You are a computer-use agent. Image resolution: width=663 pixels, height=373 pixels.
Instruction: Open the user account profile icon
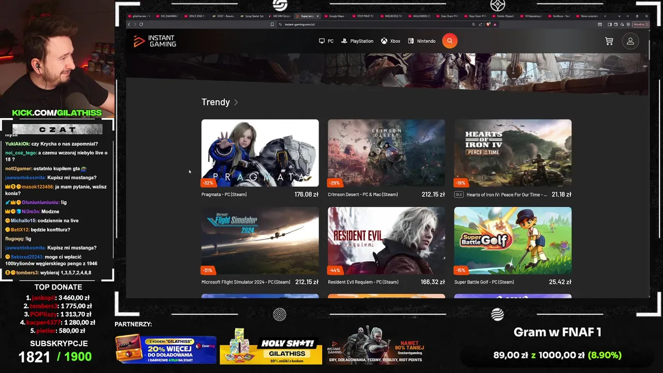click(630, 41)
